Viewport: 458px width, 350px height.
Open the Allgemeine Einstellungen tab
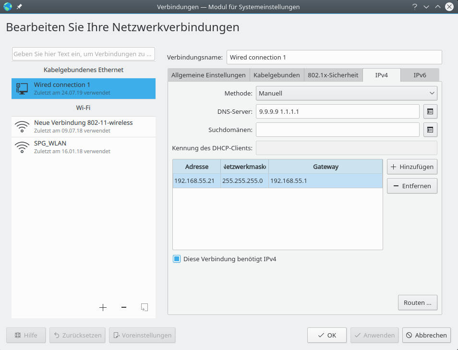pos(208,75)
